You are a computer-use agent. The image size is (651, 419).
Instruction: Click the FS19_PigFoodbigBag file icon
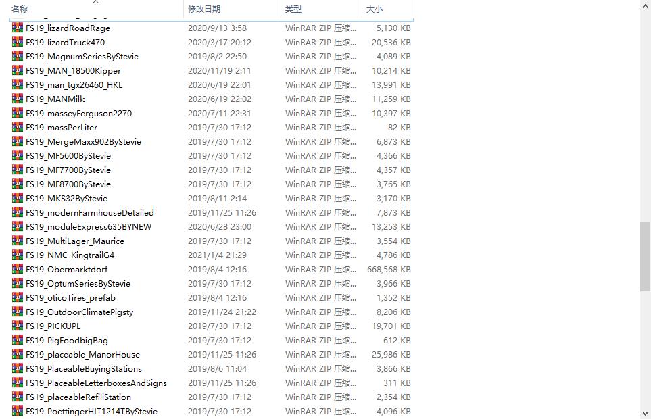click(x=18, y=340)
